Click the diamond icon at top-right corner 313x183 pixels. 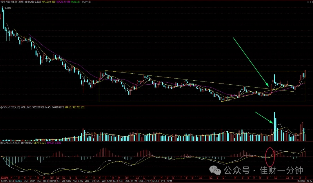coord(308,2)
